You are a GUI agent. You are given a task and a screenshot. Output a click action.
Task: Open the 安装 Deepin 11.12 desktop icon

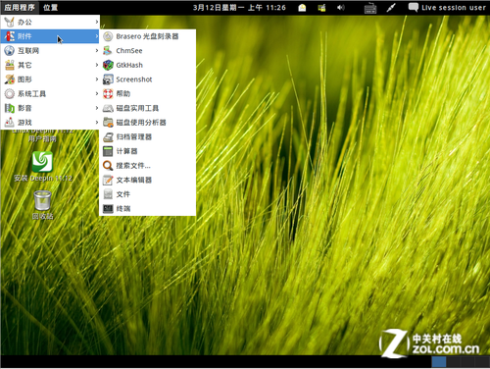tap(42, 161)
